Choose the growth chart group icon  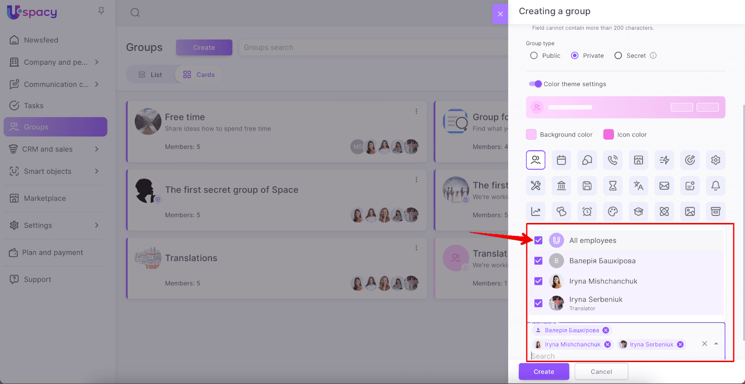(x=535, y=211)
